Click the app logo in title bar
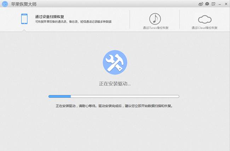This screenshot has height=151, width=230. point(5,4)
